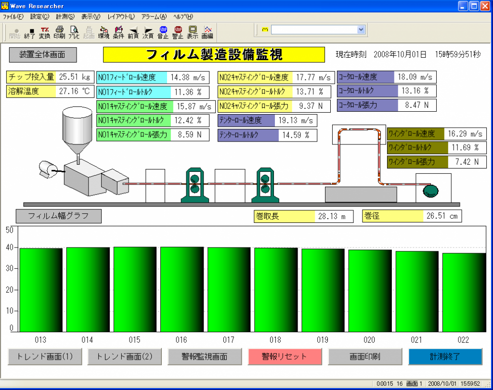Open the 計測(S) menu
This screenshot has height=390, width=493.
(x=65, y=17)
